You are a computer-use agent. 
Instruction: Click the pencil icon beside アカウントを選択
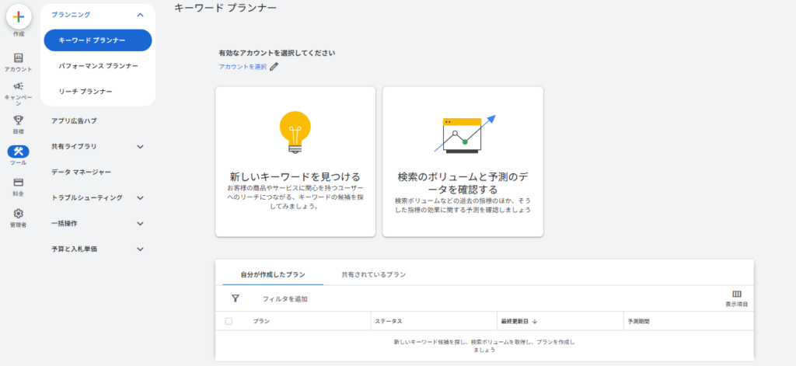274,67
